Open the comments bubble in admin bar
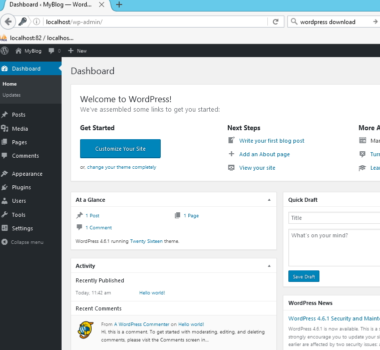This screenshot has width=380, height=350. click(55, 51)
